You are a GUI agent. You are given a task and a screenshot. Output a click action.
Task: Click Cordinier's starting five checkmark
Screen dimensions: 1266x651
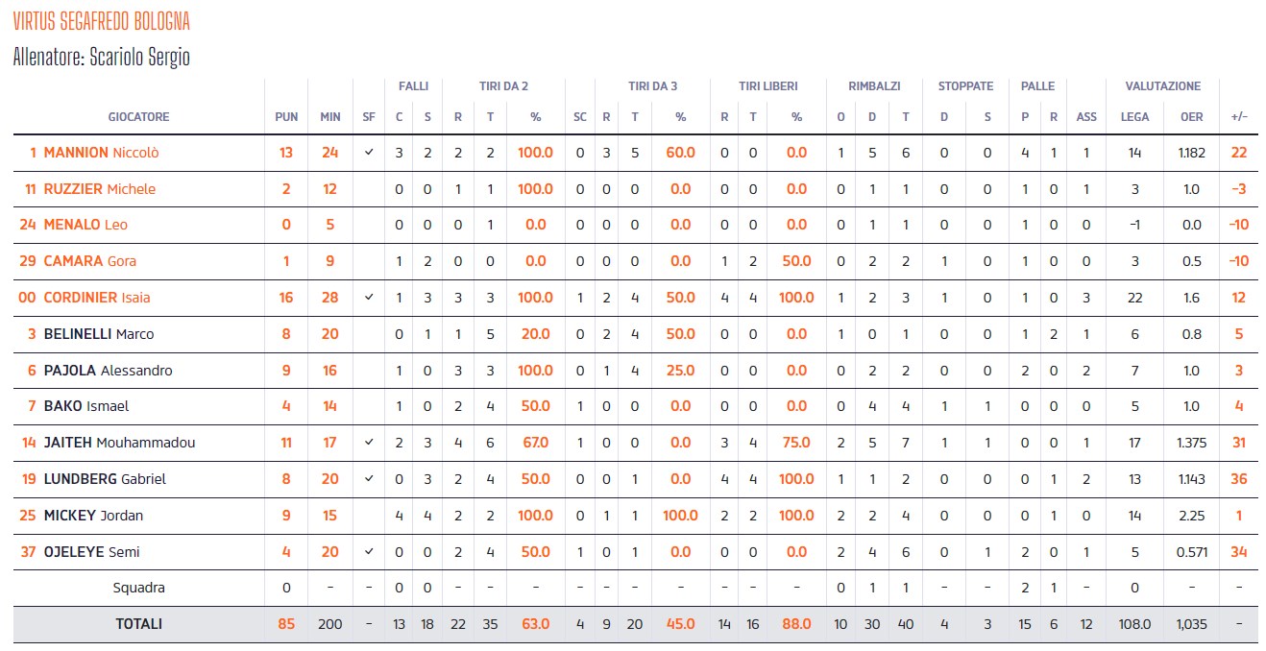(369, 298)
